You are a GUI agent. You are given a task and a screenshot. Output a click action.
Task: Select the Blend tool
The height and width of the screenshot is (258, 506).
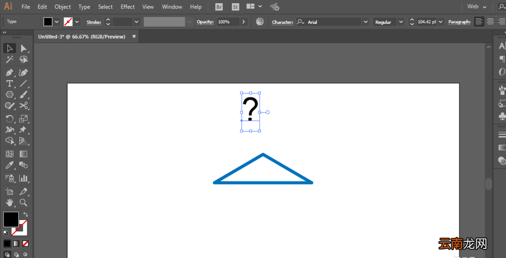[x=24, y=165]
